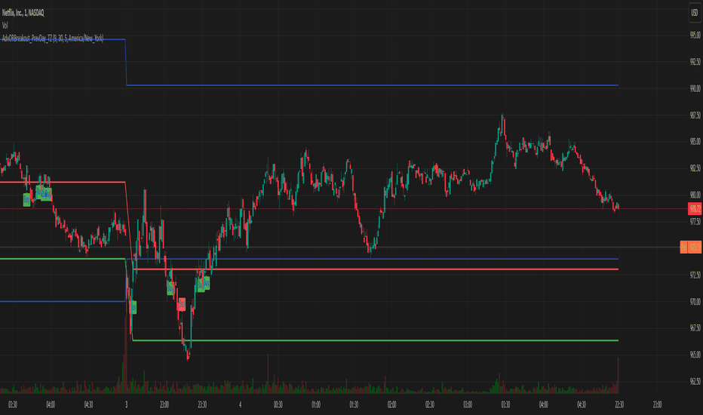Click the 982.50 price axis label
703x415 pixels.
pyautogui.click(x=695, y=168)
